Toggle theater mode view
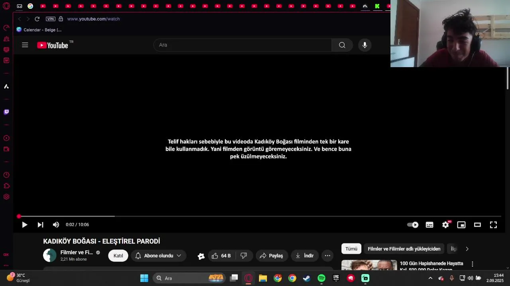The height and width of the screenshot is (286, 510). [x=477, y=225]
